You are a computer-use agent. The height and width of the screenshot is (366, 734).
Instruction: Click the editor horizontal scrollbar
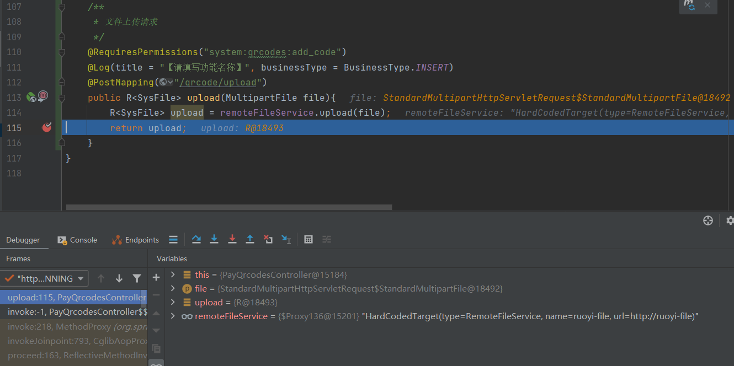coord(228,208)
